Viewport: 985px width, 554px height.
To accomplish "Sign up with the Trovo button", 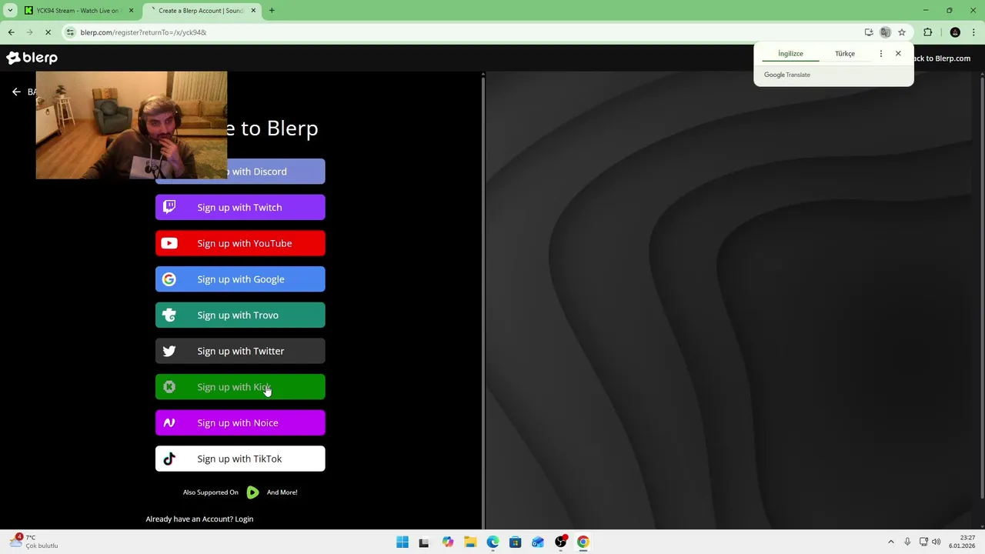I will pyautogui.click(x=240, y=315).
